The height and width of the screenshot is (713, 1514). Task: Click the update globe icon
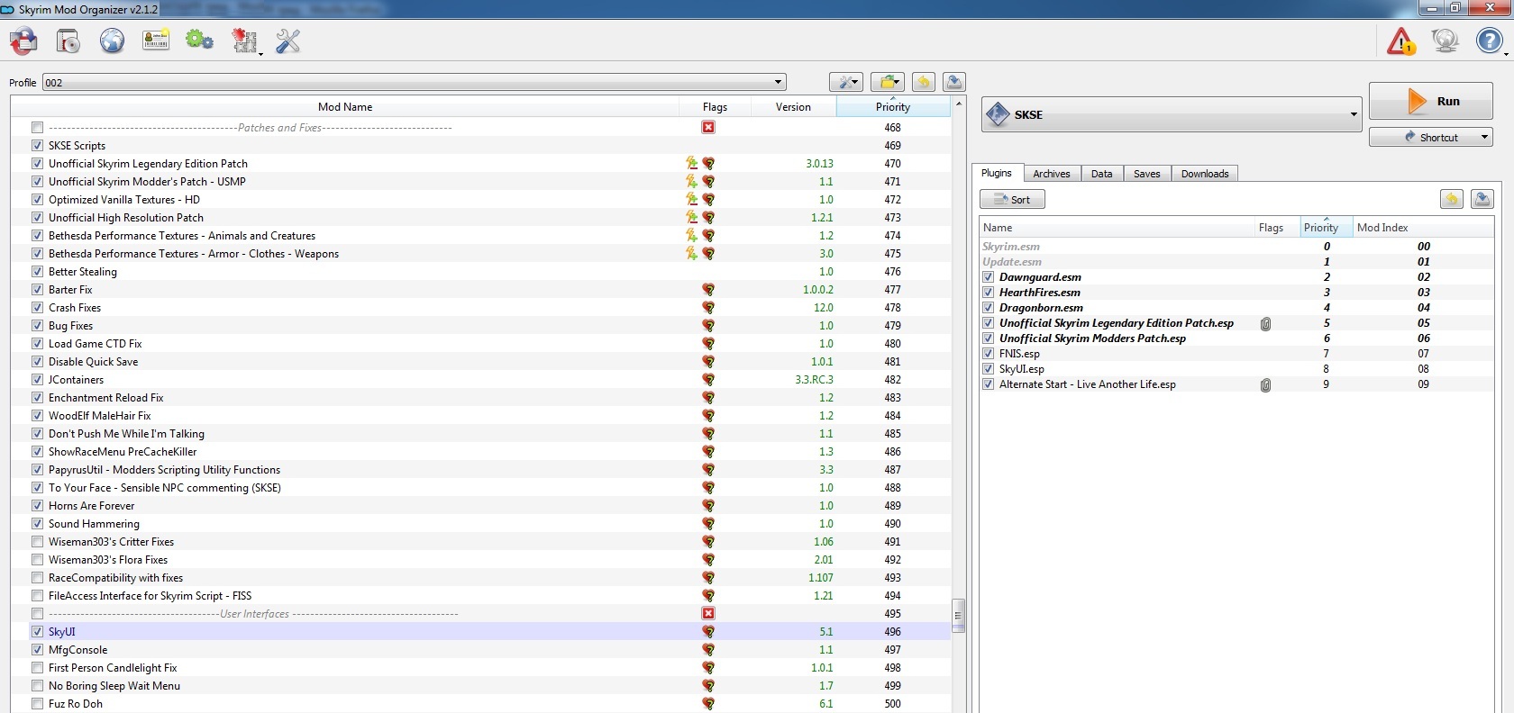tap(1446, 41)
